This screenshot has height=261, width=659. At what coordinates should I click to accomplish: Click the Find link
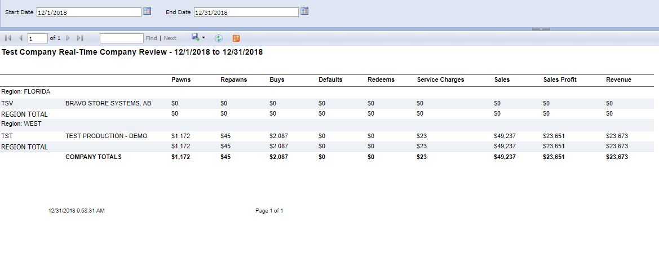[x=151, y=38]
